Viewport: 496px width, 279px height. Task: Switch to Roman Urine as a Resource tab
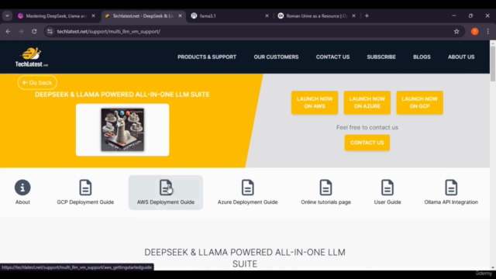317,15
